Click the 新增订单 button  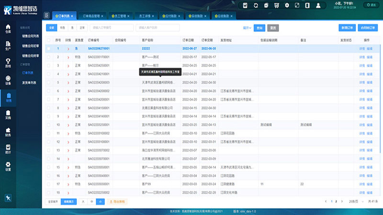click(347, 28)
